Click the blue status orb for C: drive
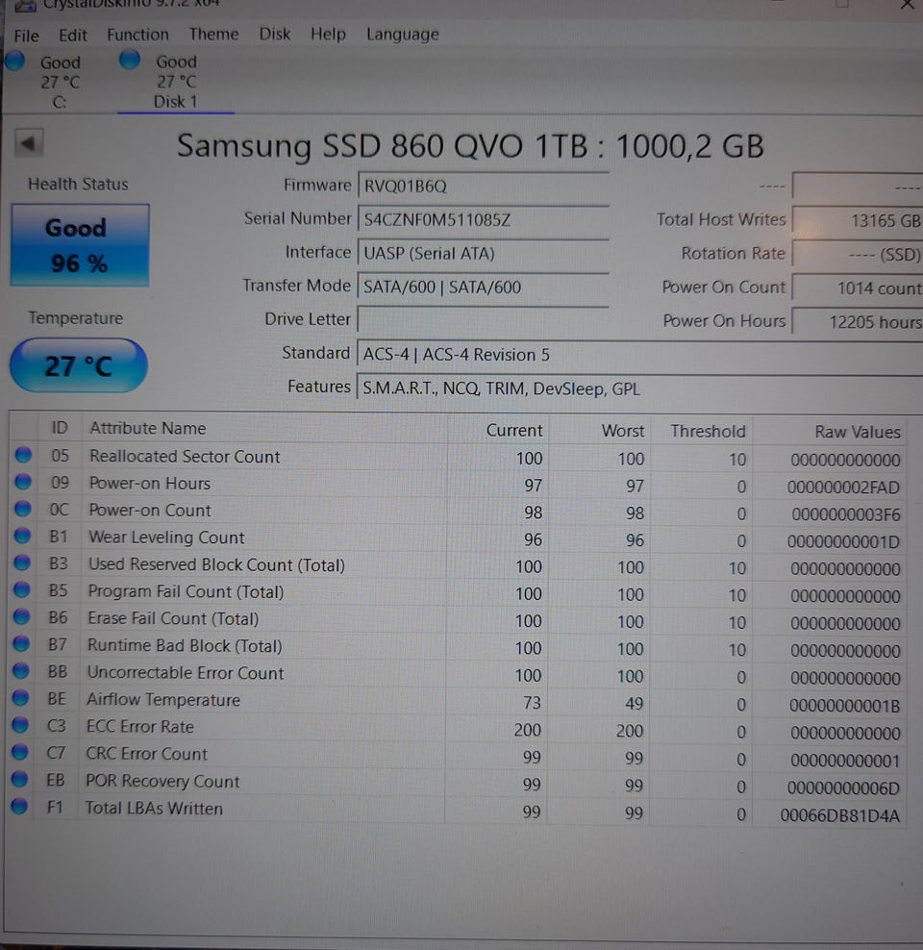The height and width of the screenshot is (950, 923). click(14, 61)
